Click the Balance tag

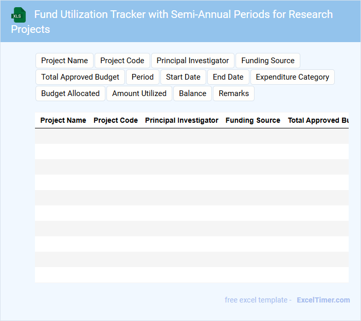point(192,93)
